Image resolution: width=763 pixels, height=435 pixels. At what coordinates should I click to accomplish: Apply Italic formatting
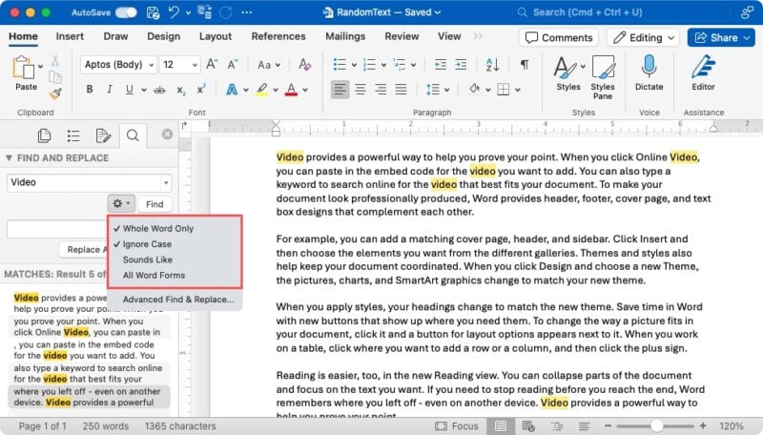pos(110,90)
